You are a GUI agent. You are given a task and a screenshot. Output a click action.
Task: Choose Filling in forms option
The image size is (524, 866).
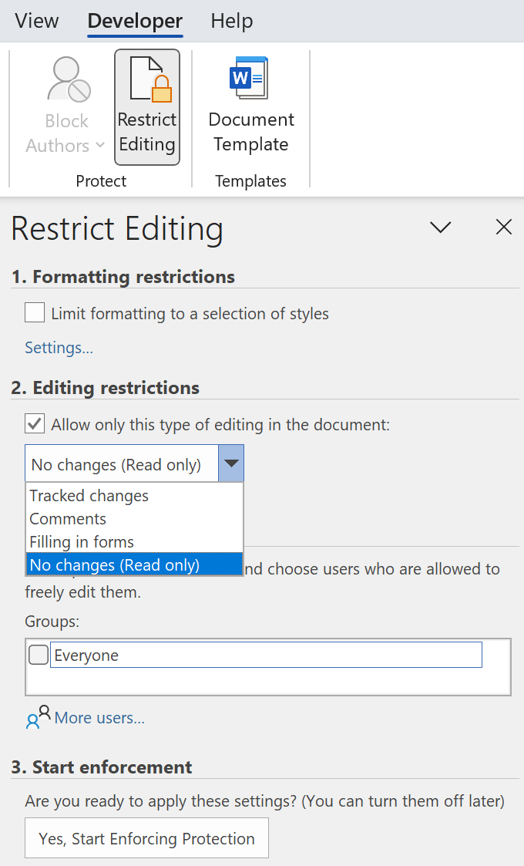click(134, 542)
